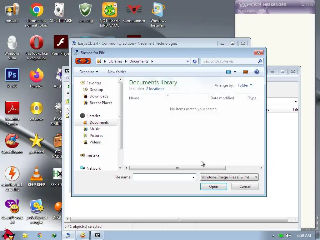Click the search magnifier icon
The height and width of the screenshot is (240, 320).
tap(260, 61)
